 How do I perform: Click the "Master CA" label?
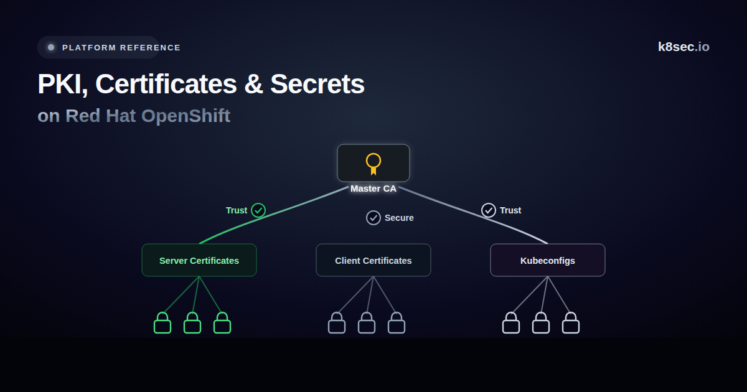(374, 189)
